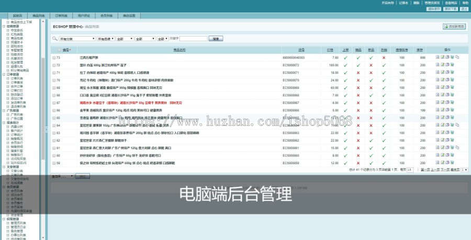
Task: Click the view icon for product 69
Action: (x=438, y=87)
